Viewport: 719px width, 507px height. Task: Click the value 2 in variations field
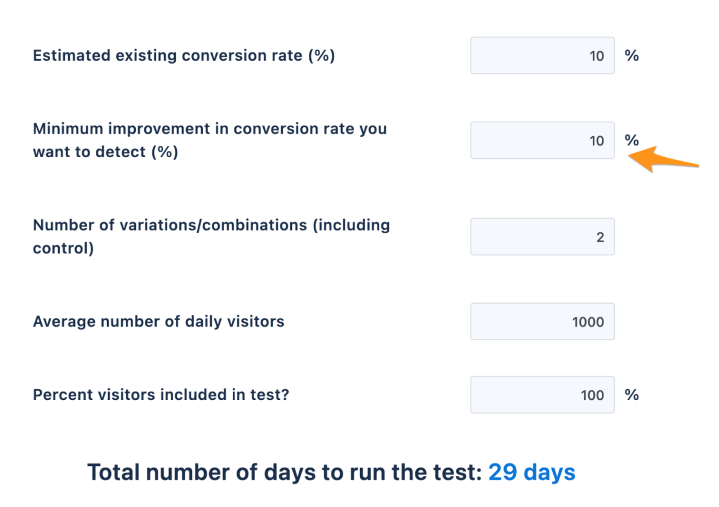pyautogui.click(x=600, y=237)
